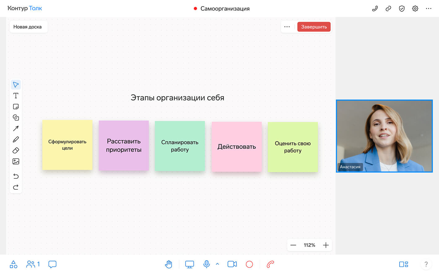The image size is (439, 274).
Task: Zoom in with plus button
Action: 326,245
